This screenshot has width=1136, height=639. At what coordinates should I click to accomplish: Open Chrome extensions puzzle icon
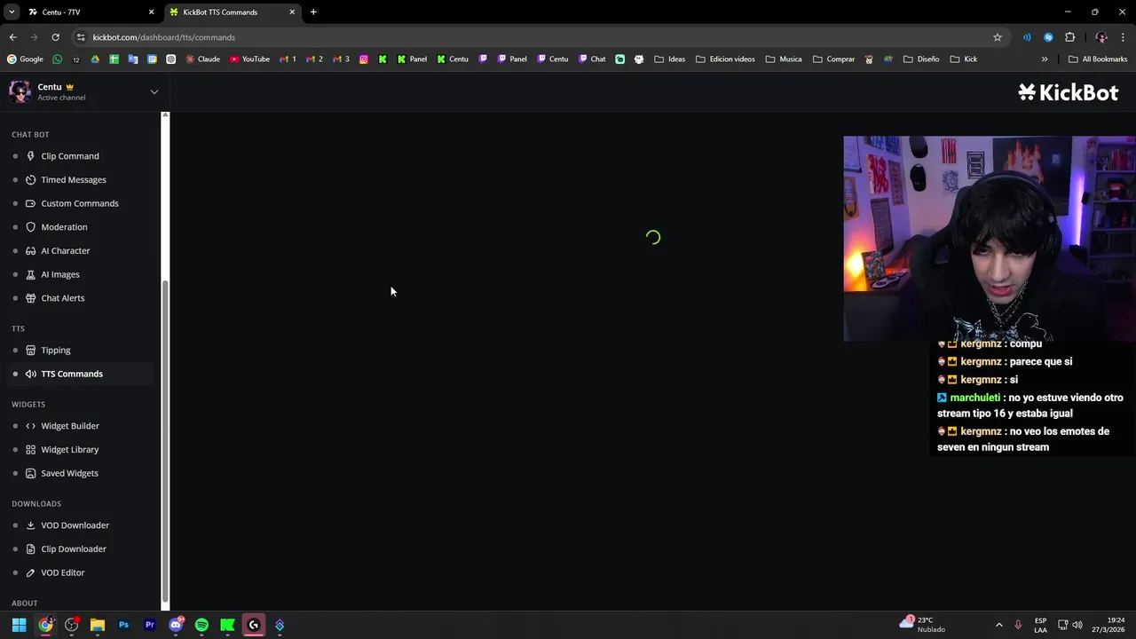(x=1069, y=37)
